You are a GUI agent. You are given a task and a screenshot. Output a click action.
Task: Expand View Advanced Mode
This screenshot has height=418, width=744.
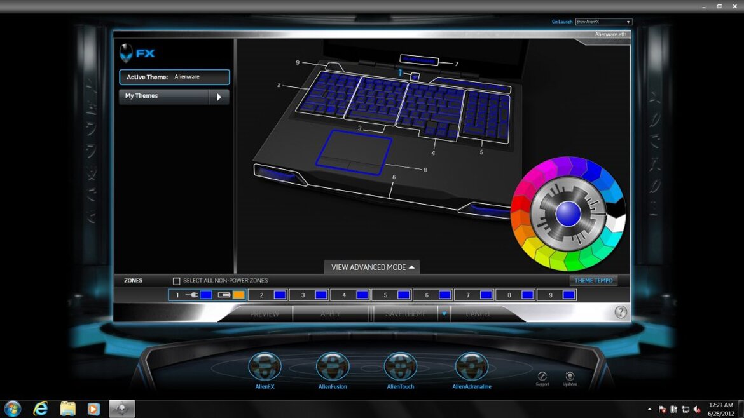[372, 267]
